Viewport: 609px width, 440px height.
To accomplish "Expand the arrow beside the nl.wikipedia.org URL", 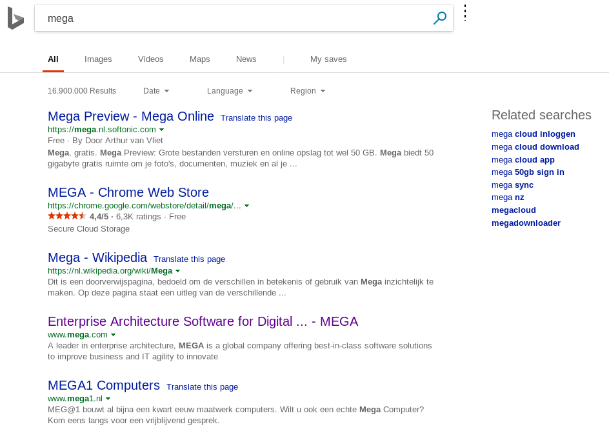I will tap(178, 271).
